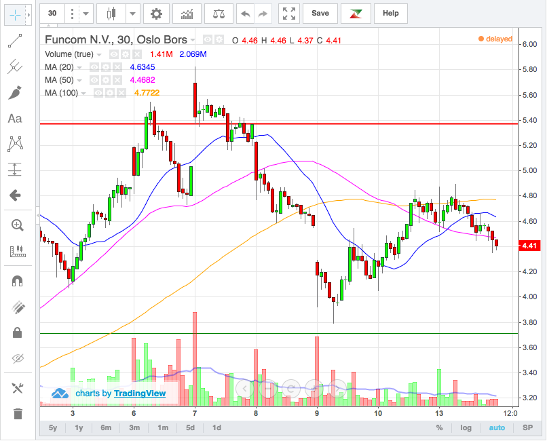Click the trash remove drawings icon

pos(17,414)
